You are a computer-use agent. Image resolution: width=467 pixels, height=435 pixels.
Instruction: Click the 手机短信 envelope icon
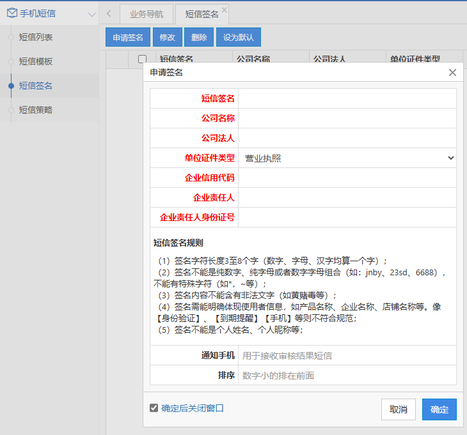12,13
